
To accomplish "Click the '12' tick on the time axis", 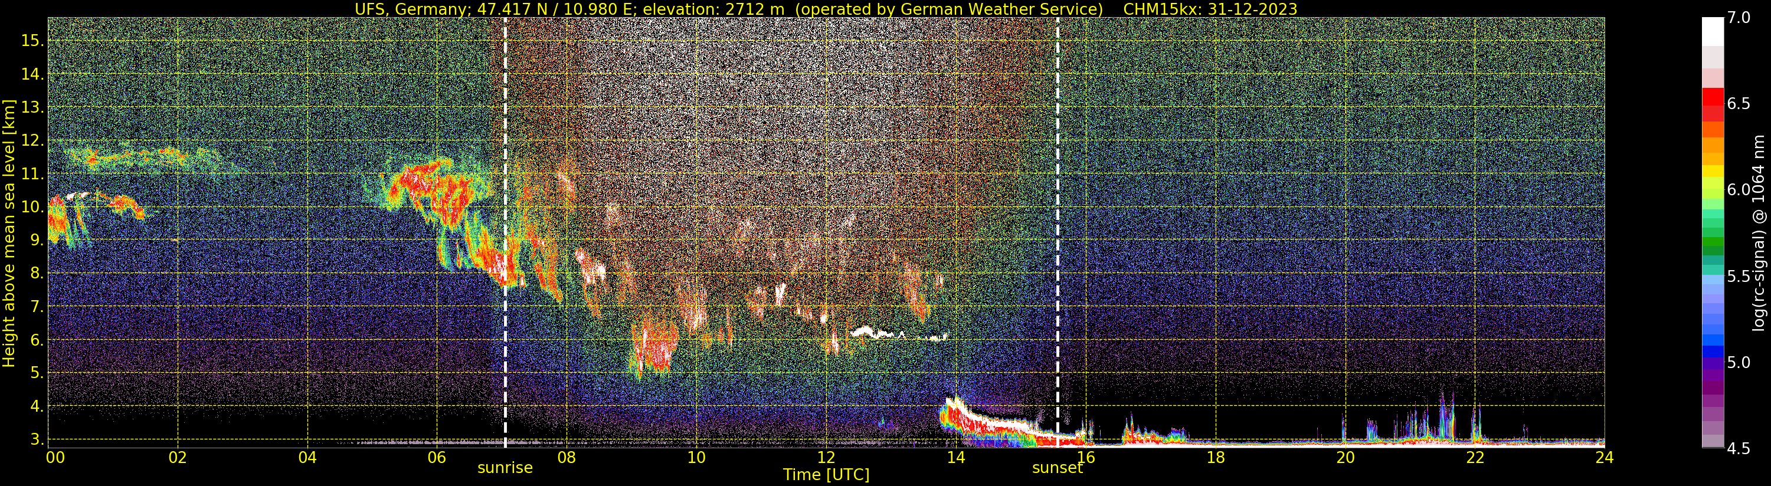I will pos(826,457).
